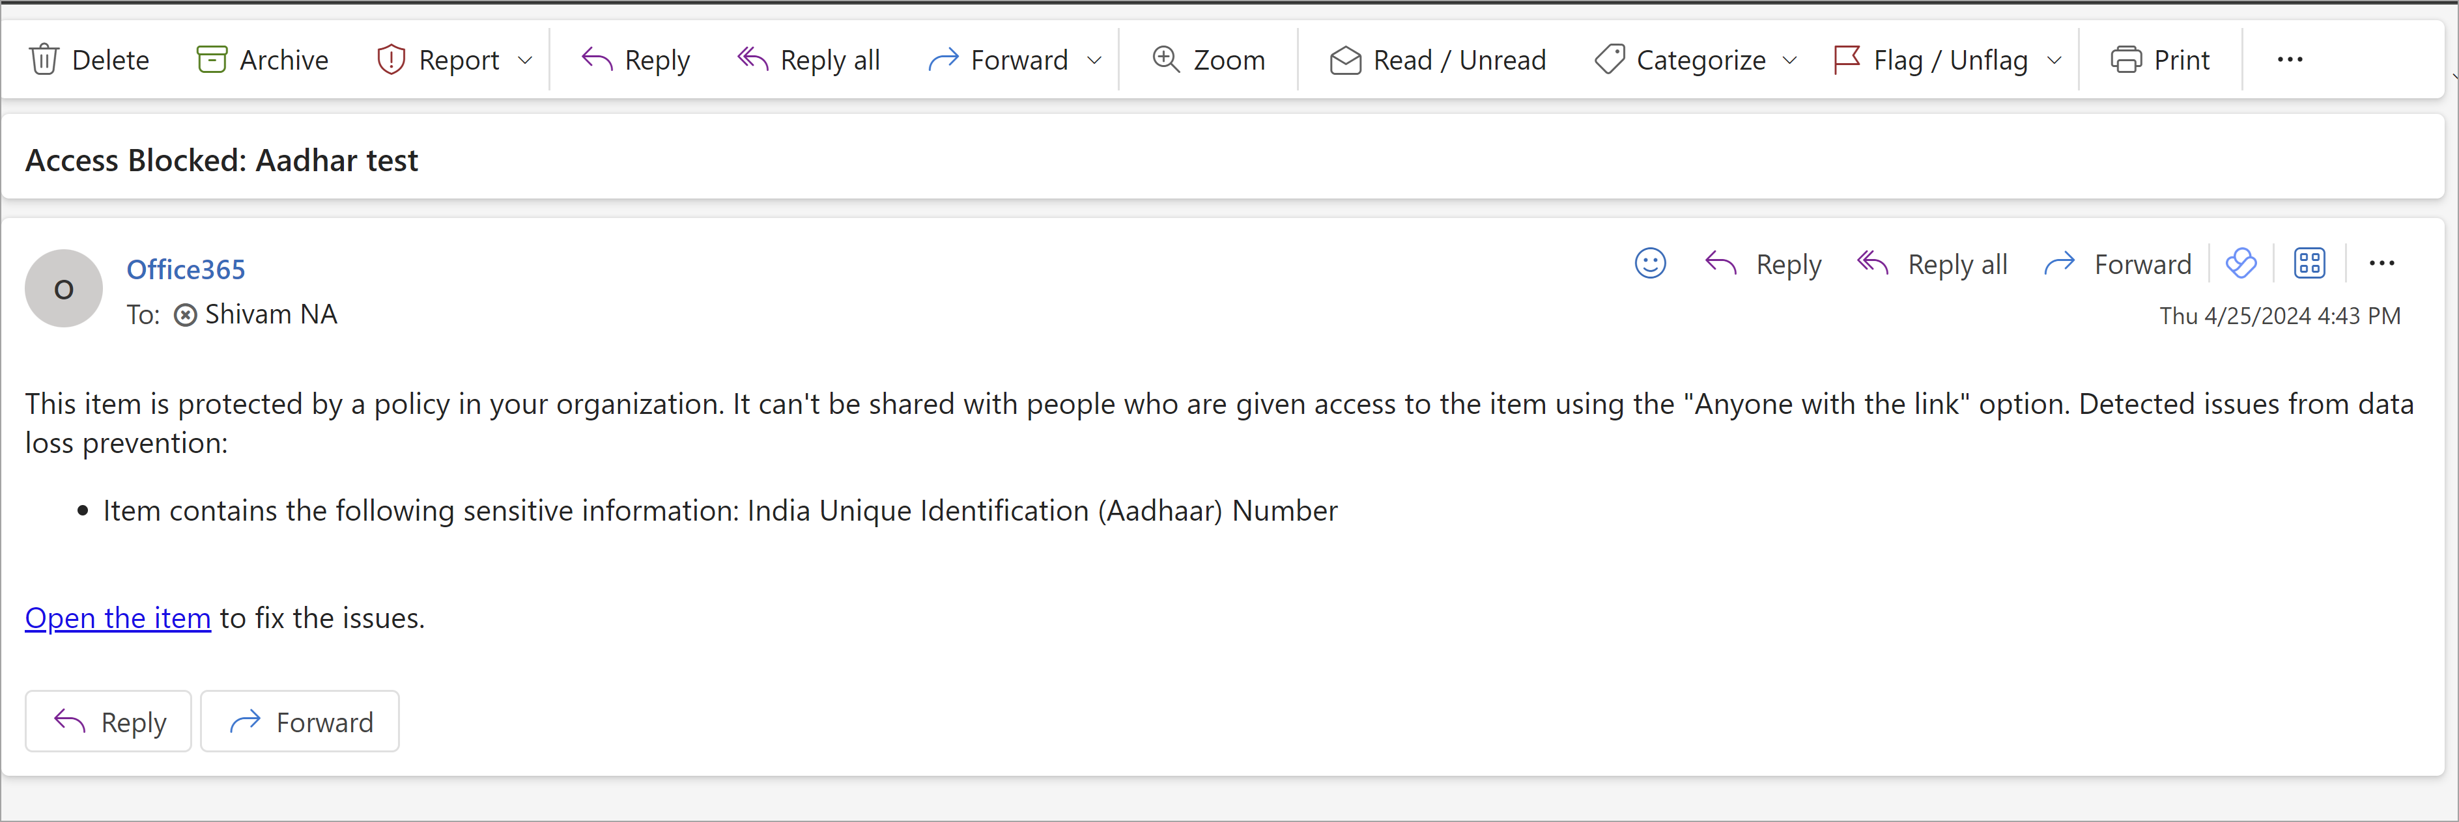Add a reaction with the smiley icon
Image resolution: width=2459 pixels, height=822 pixels.
[1651, 263]
